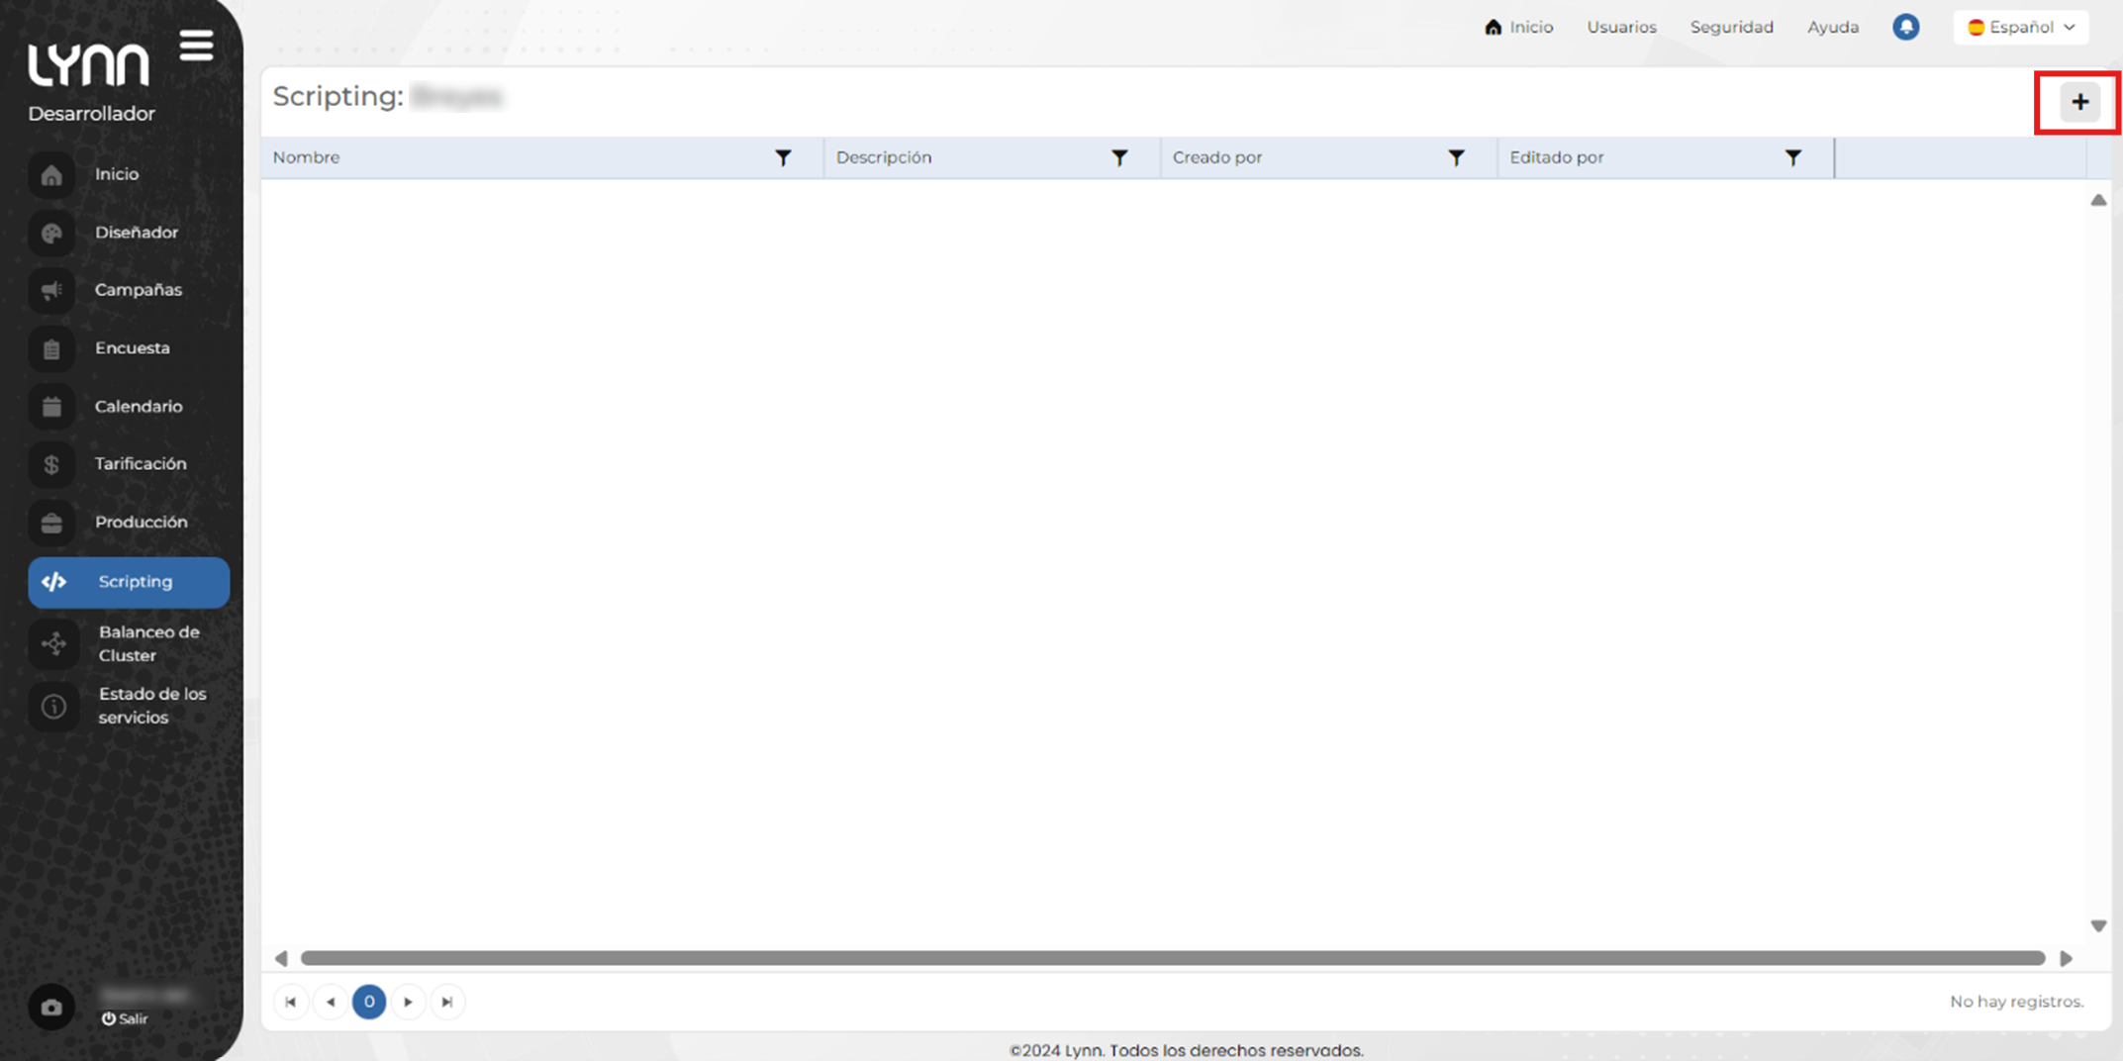Filter the Nombre column
Viewport: 2123px width, 1061px height.
(x=783, y=157)
